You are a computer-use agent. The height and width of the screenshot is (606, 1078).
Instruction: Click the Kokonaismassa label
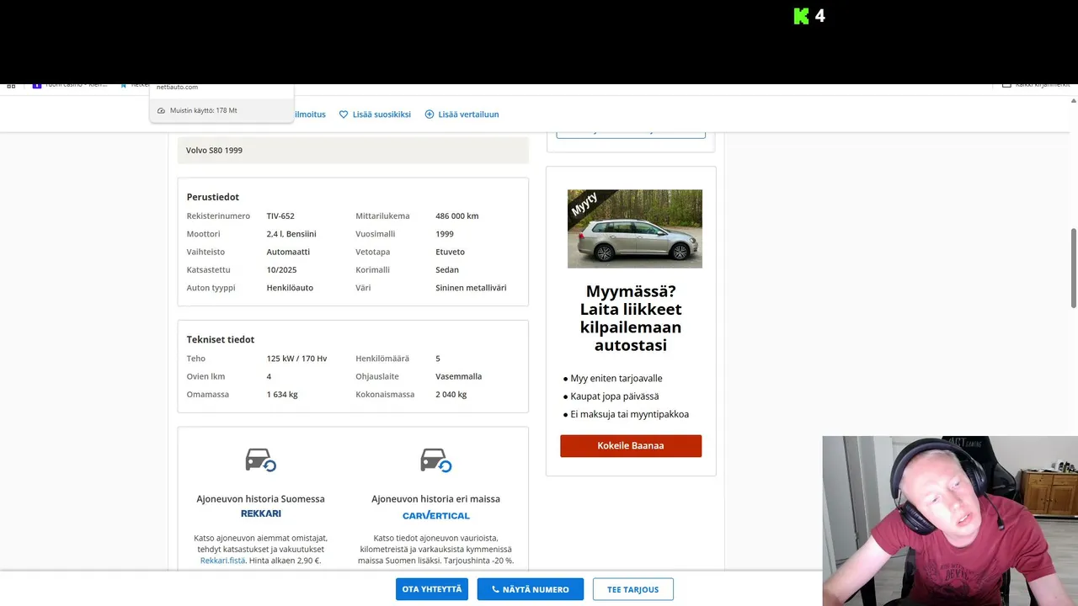[x=385, y=395]
